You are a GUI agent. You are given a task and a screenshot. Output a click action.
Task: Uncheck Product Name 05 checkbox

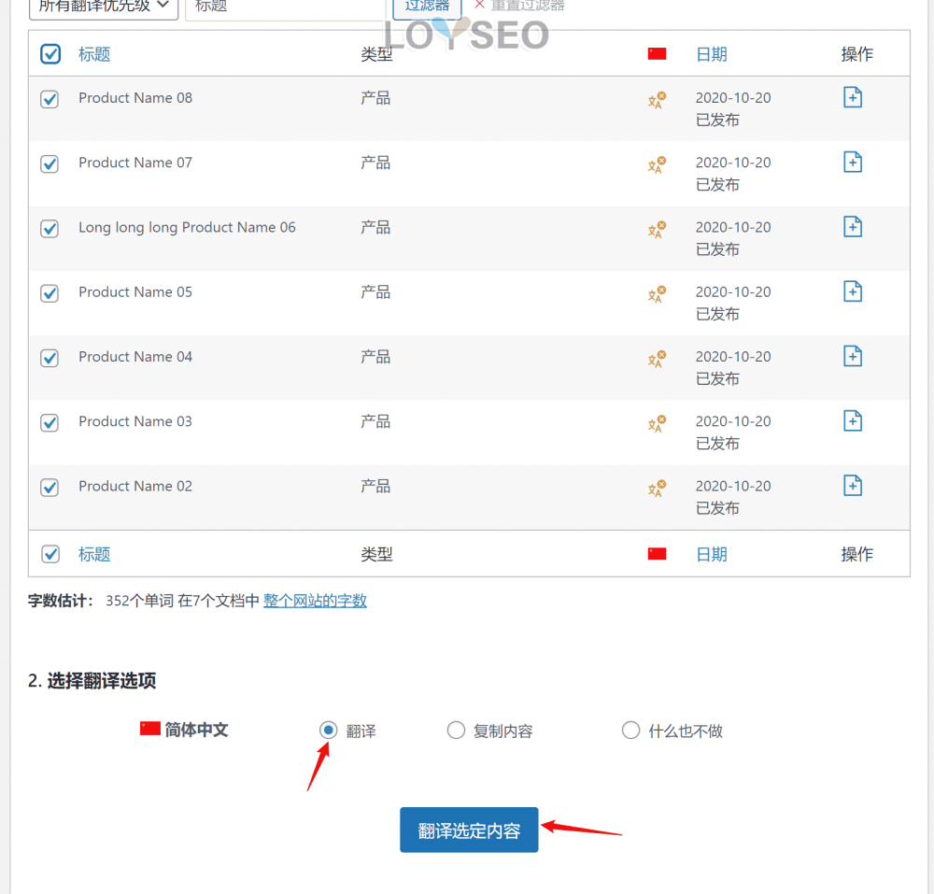(x=50, y=293)
